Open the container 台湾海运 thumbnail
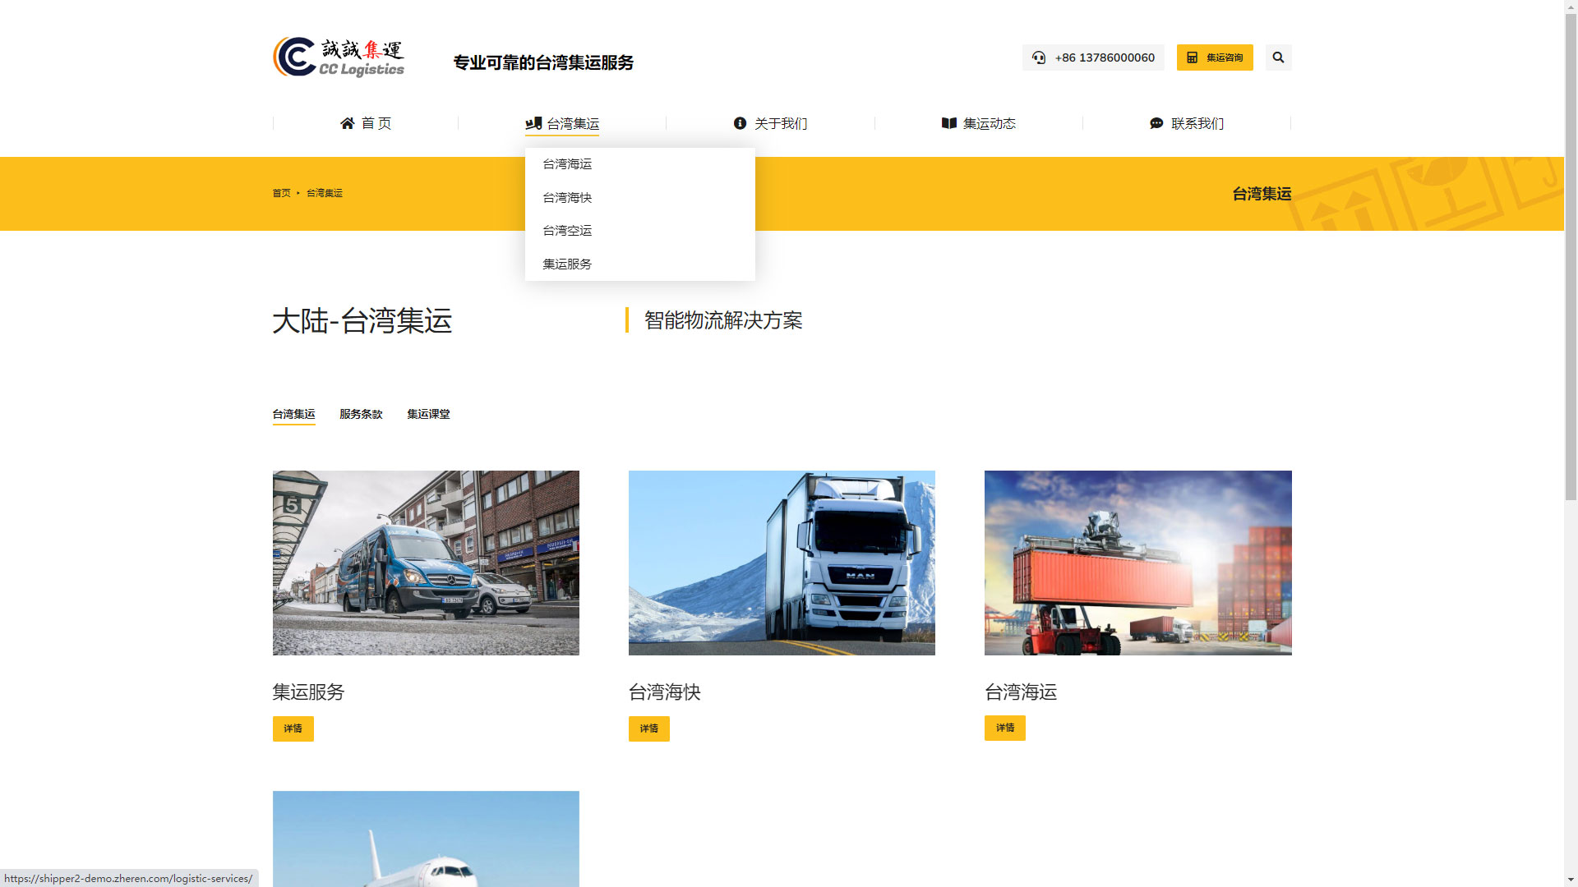 (1138, 563)
